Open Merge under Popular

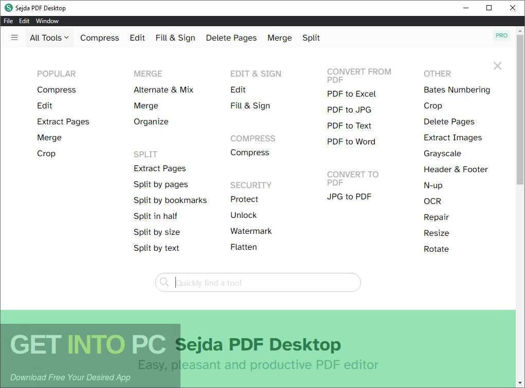click(49, 138)
